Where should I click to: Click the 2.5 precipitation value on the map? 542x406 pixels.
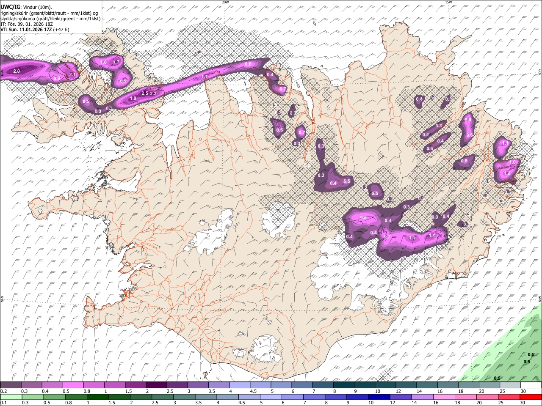point(144,93)
